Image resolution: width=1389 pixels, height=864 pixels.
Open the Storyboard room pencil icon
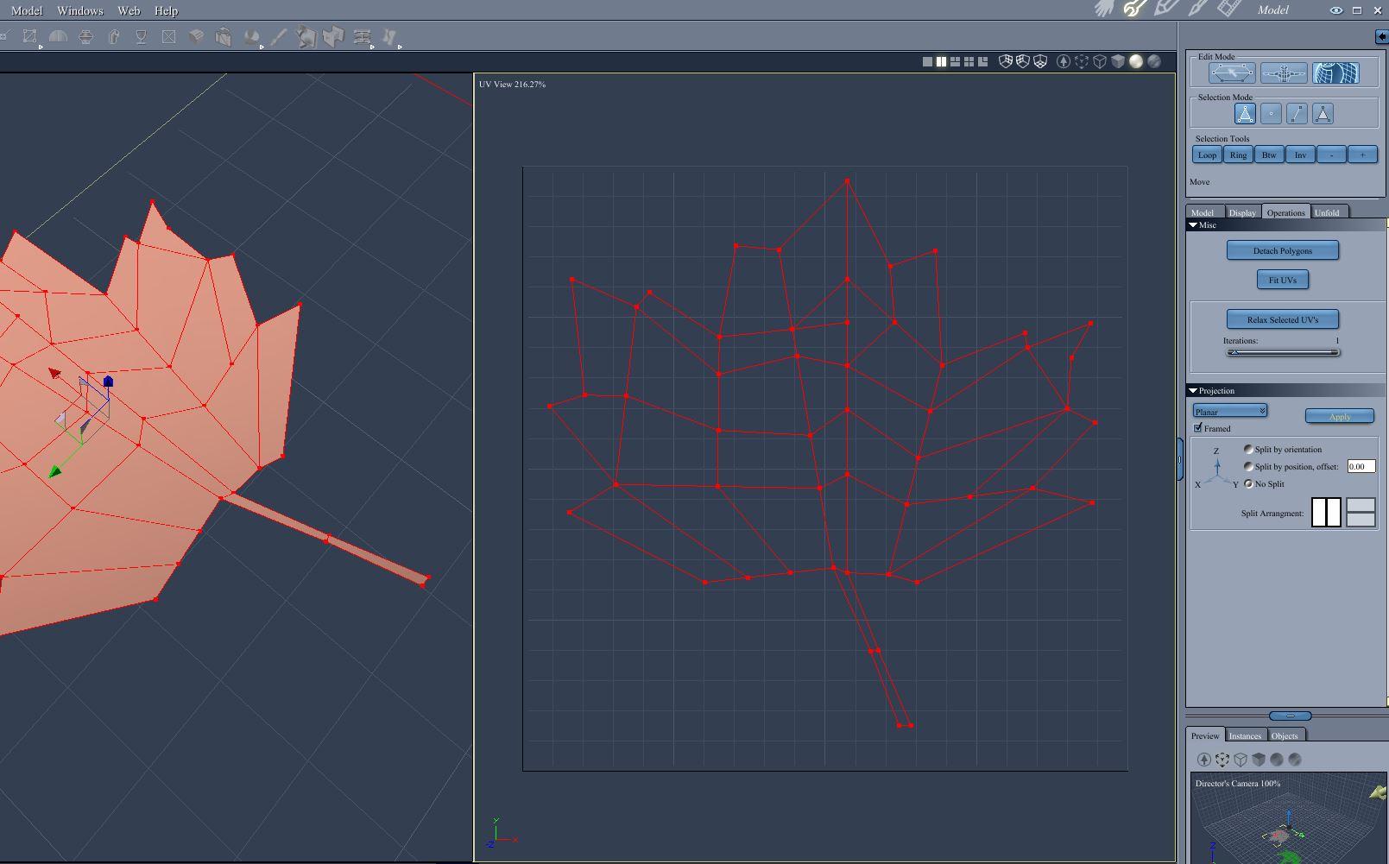[1165, 9]
